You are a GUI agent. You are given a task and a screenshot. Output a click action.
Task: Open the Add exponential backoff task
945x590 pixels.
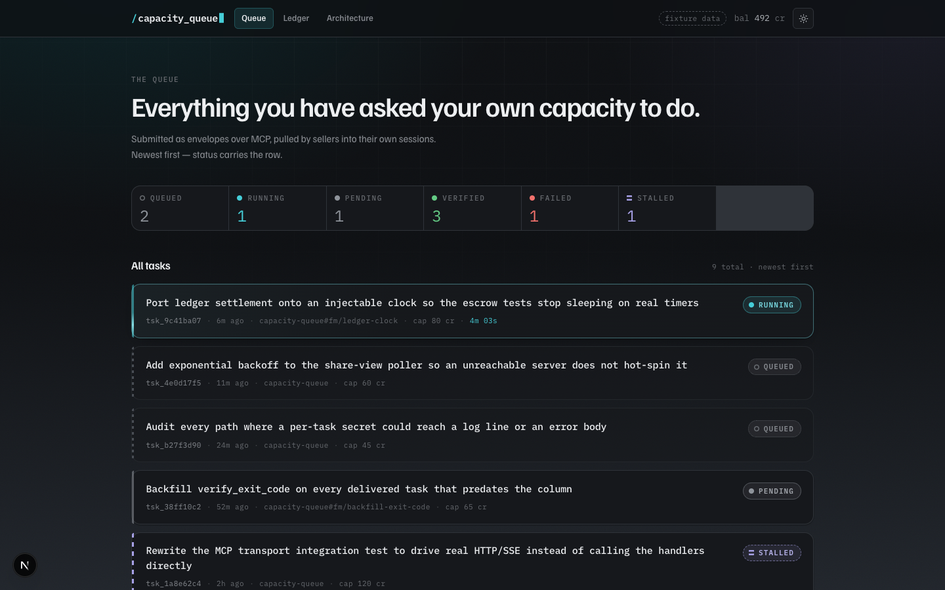coord(472,373)
